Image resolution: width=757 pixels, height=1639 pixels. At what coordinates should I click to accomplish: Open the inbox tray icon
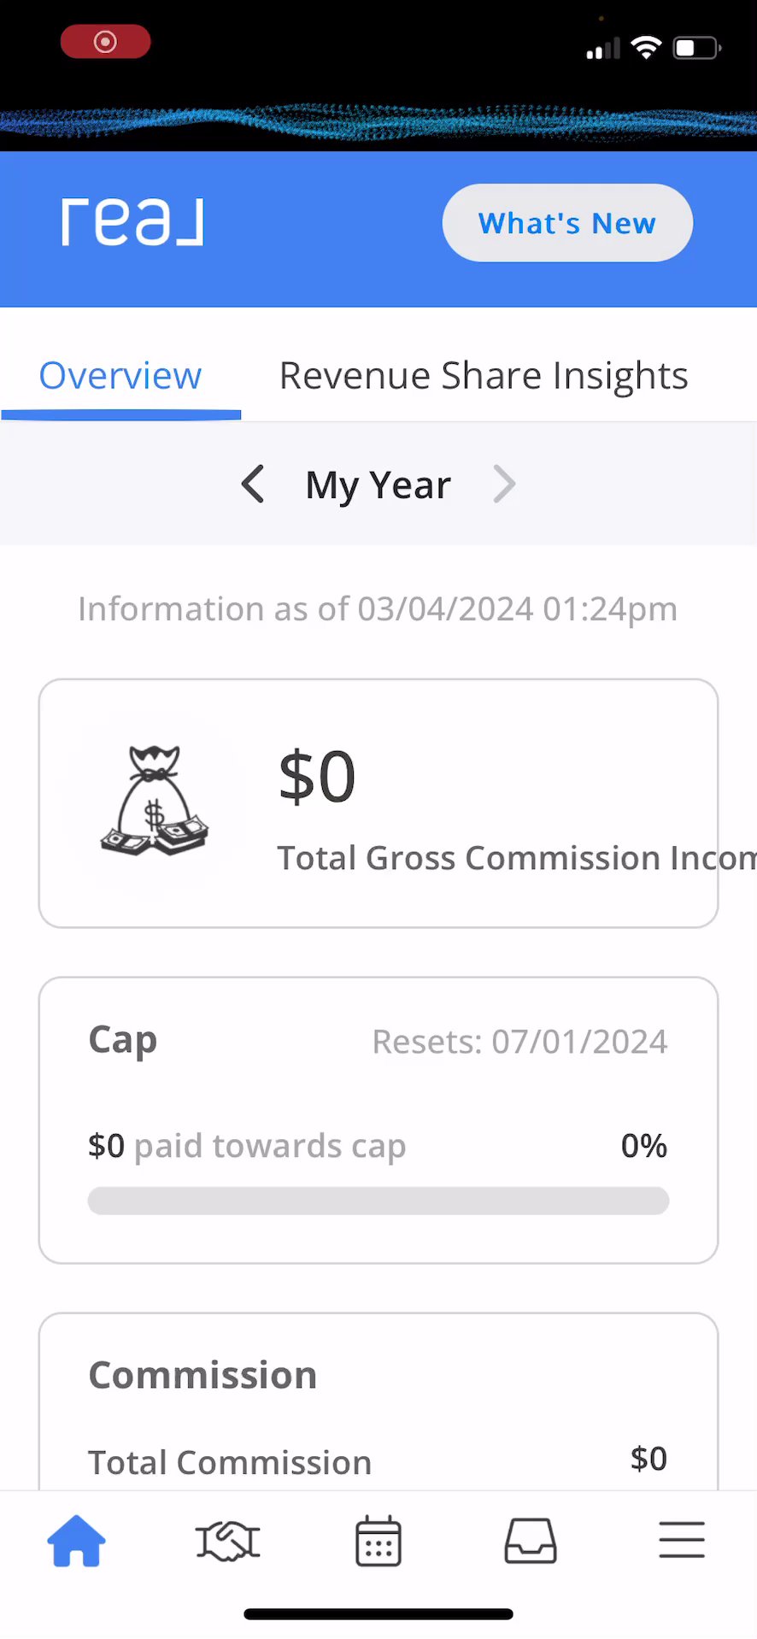pyautogui.click(x=530, y=1541)
